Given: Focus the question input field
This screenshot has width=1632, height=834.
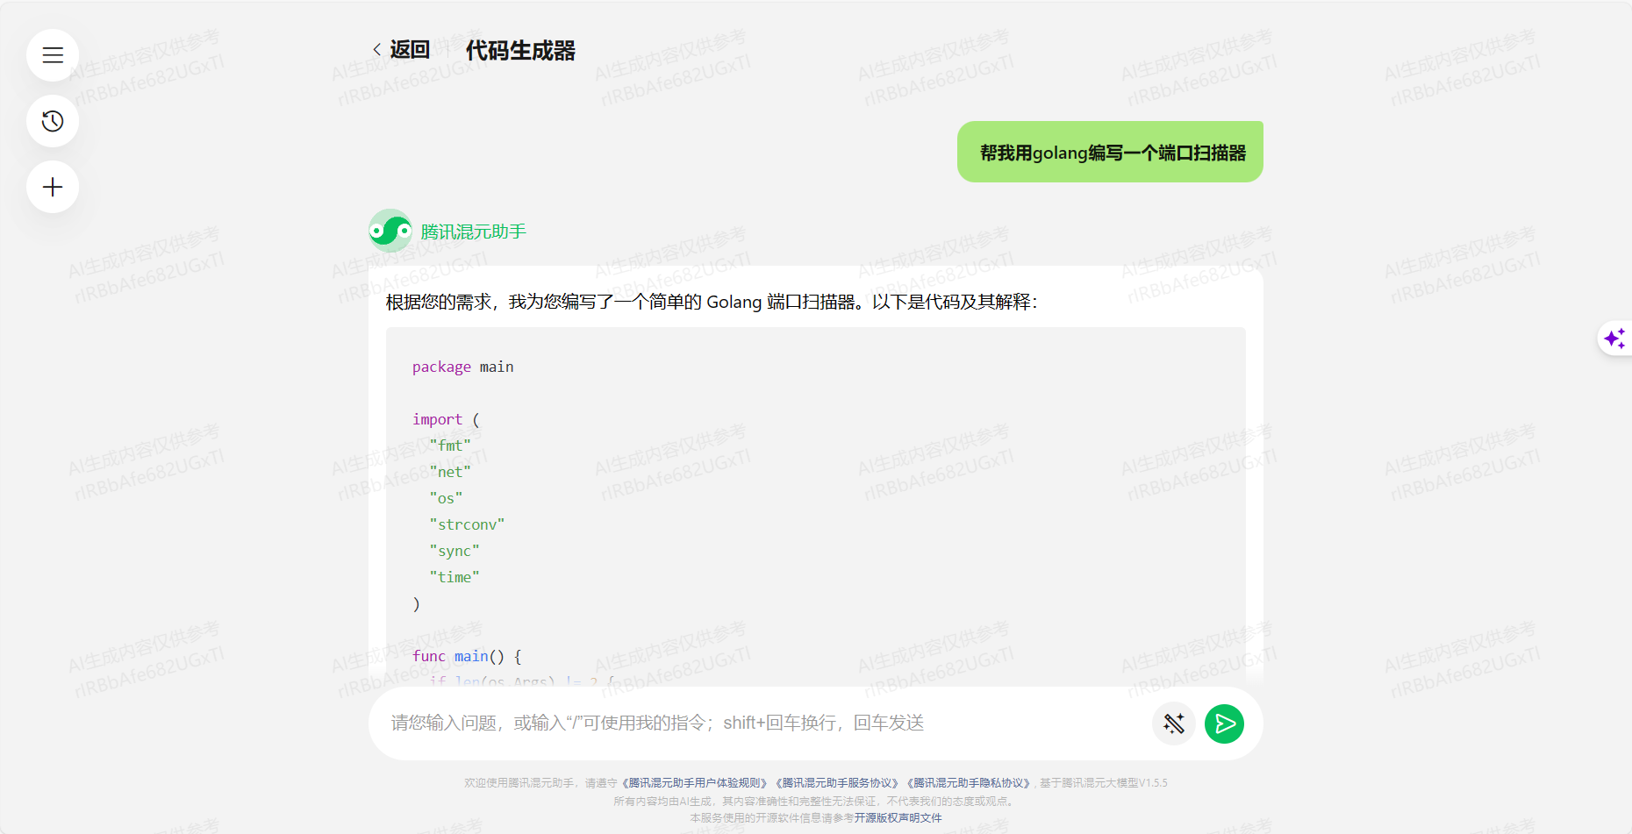Looking at the screenshot, I should coord(763,723).
